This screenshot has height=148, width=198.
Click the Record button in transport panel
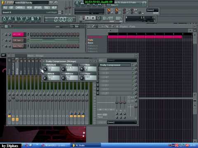click(99, 18)
